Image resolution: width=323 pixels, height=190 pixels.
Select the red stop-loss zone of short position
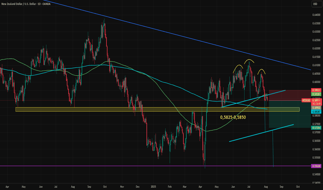(290, 95)
